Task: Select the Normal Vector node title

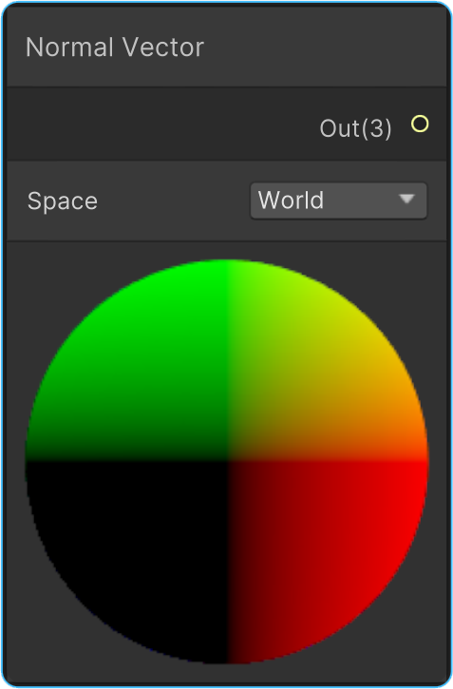Action: [x=115, y=47]
